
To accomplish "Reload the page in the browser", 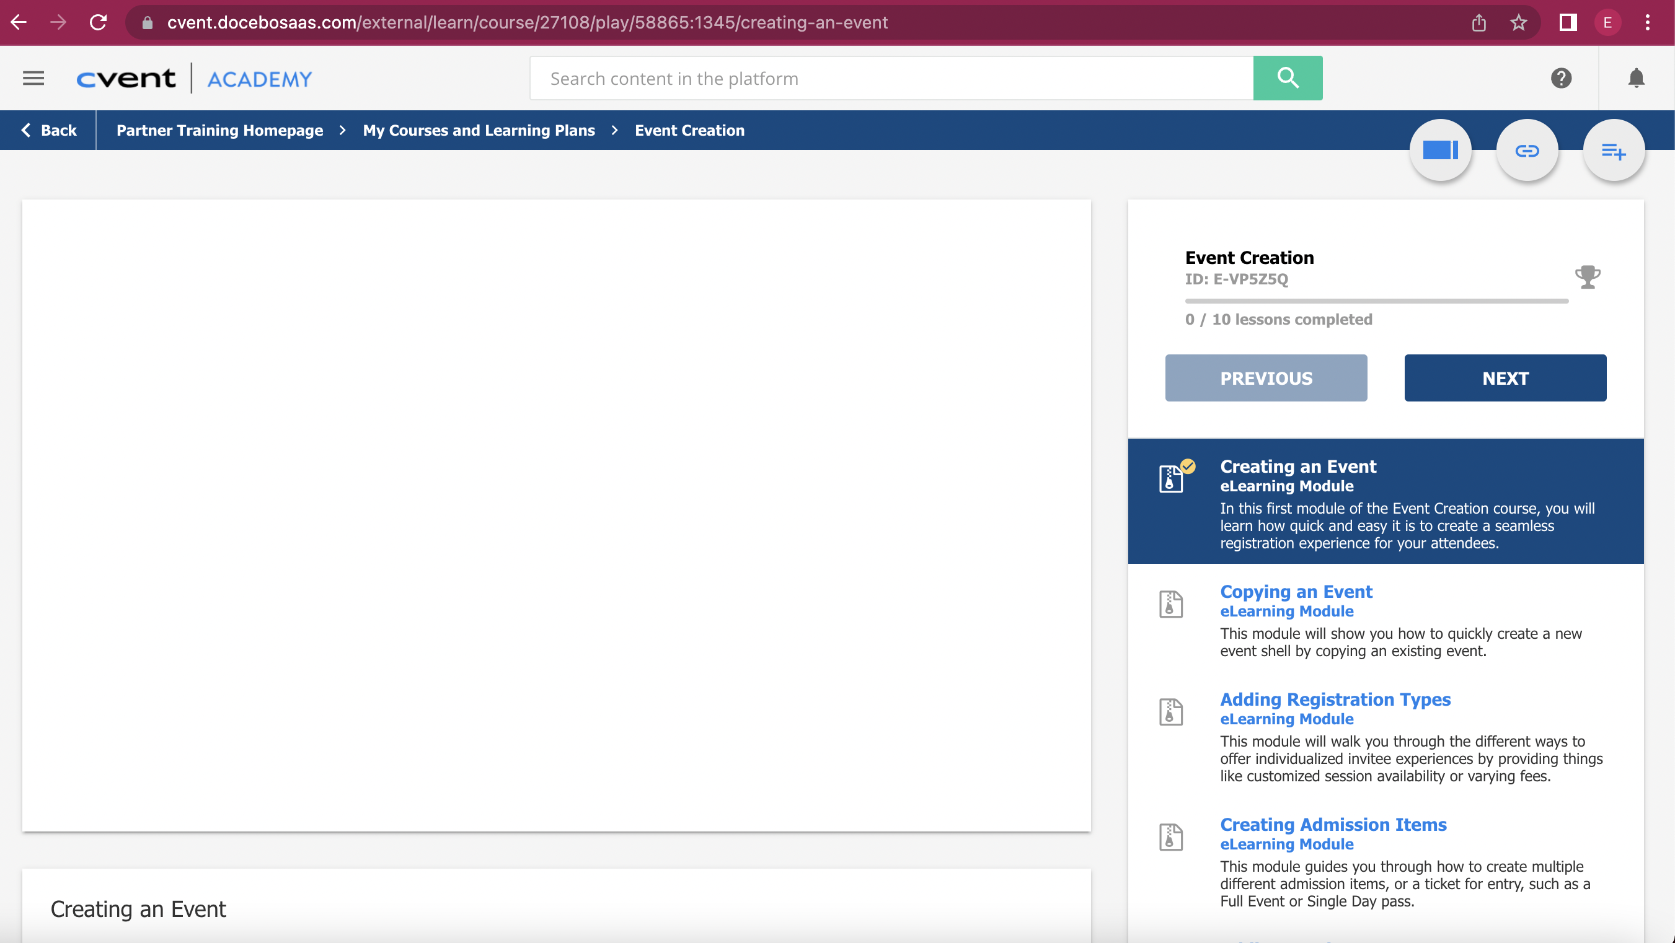I will click(x=98, y=23).
